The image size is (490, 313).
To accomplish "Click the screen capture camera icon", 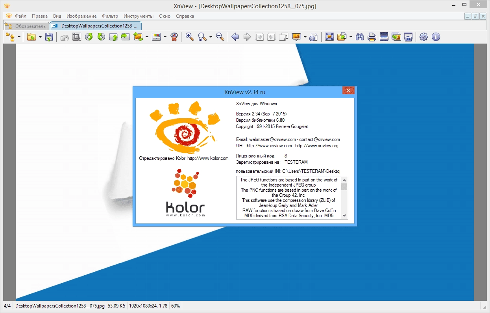I will pyautogui.click(x=409, y=37).
